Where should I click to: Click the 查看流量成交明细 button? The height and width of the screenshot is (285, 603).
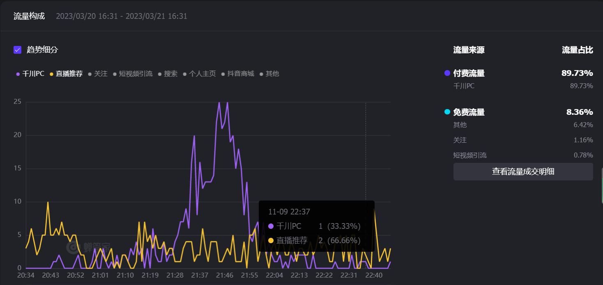click(x=523, y=171)
